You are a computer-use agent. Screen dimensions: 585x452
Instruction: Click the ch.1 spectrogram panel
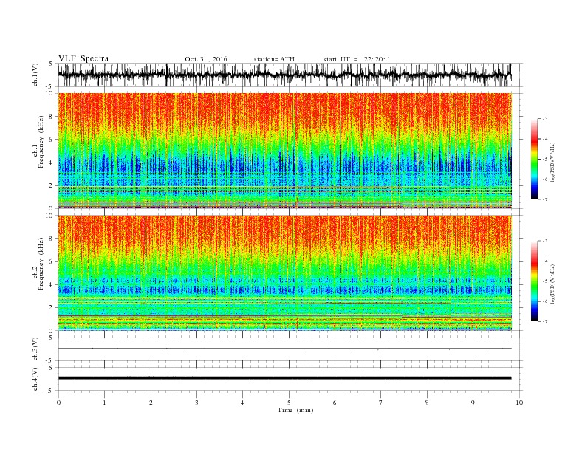pyautogui.click(x=285, y=151)
